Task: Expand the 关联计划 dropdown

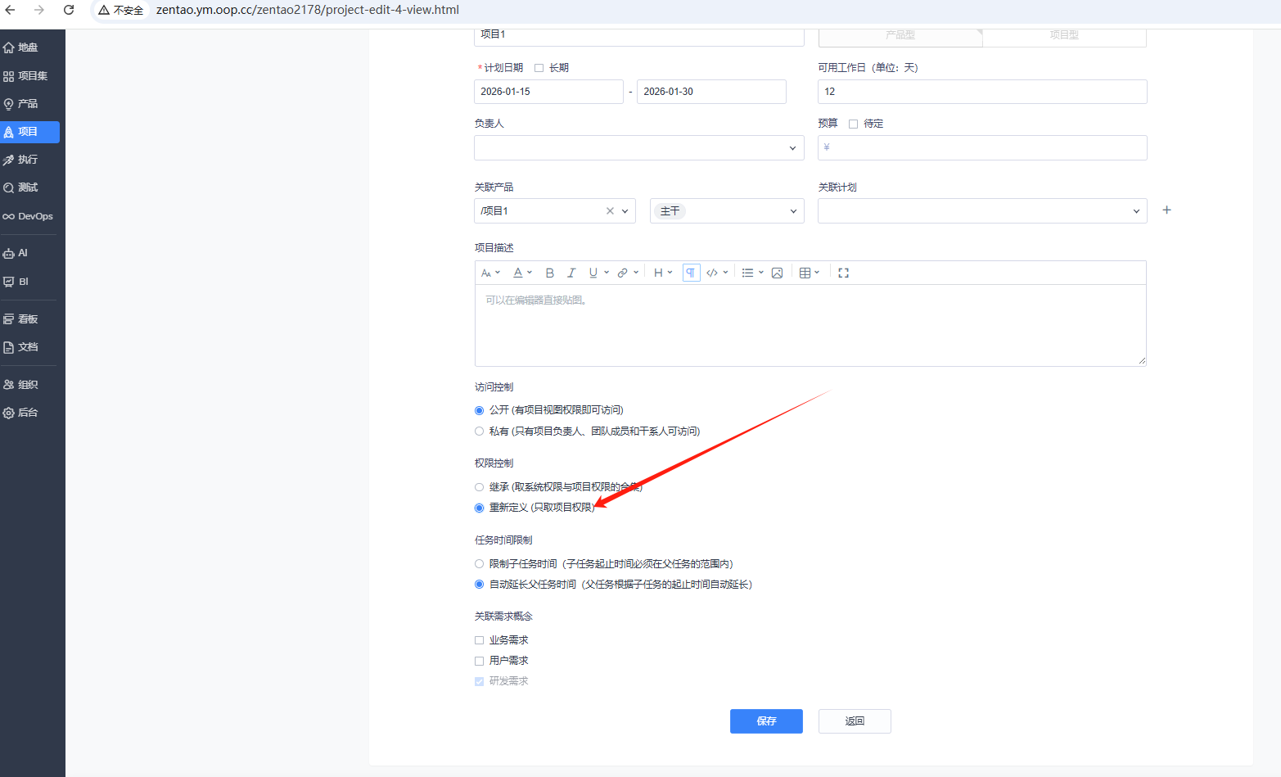Action: coord(981,211)
